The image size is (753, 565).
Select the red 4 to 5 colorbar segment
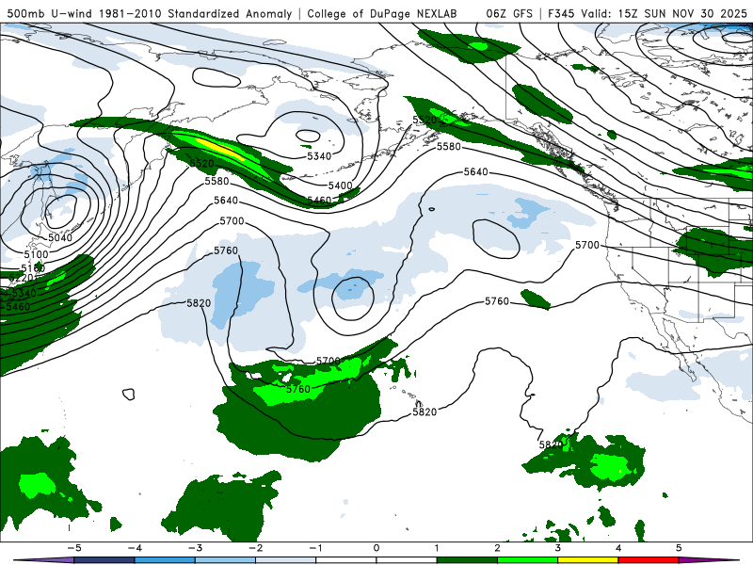[649, 560]
